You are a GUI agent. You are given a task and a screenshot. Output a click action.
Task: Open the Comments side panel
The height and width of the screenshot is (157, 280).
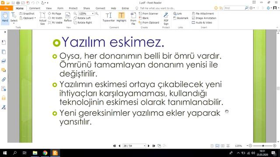(x=3, y=70)
